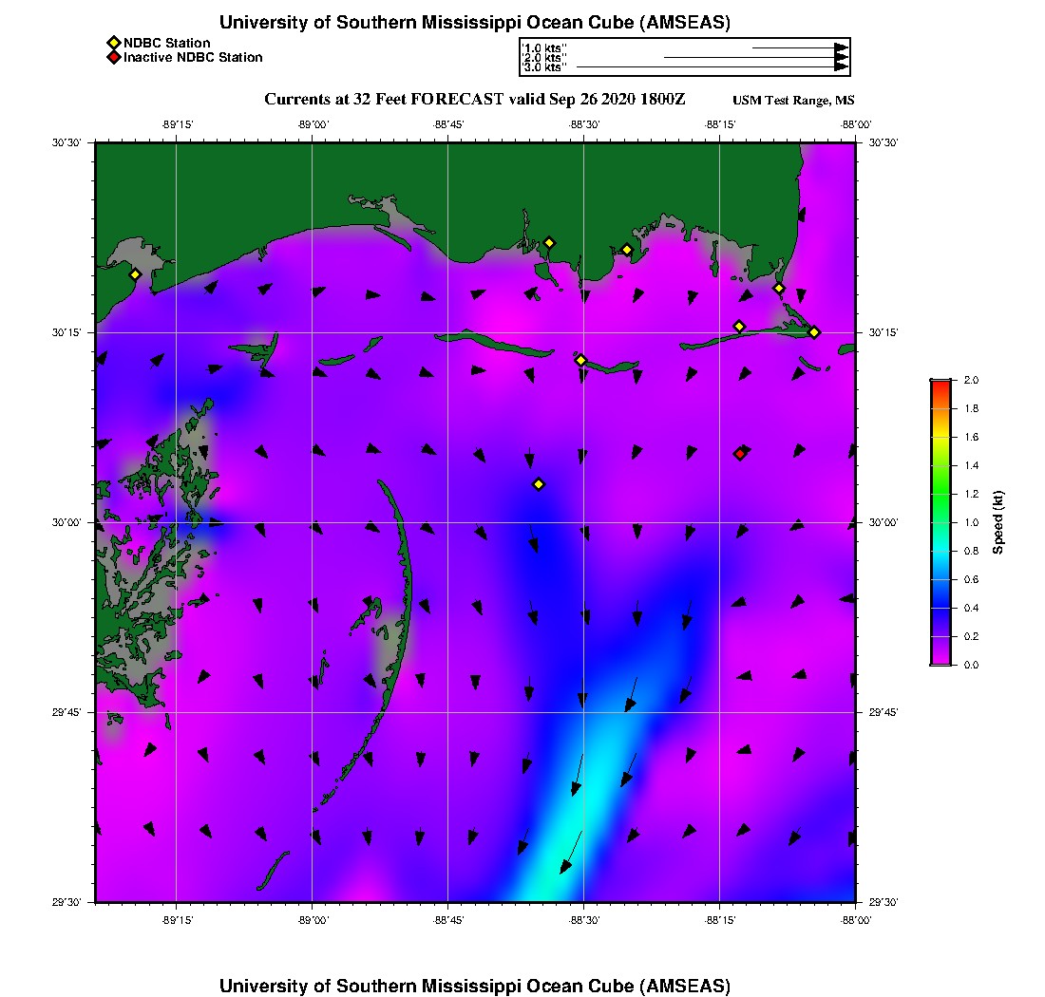Click the red diamond in the Inactive Station legend
Screen dimensions: 1045x997
[113, 58]
